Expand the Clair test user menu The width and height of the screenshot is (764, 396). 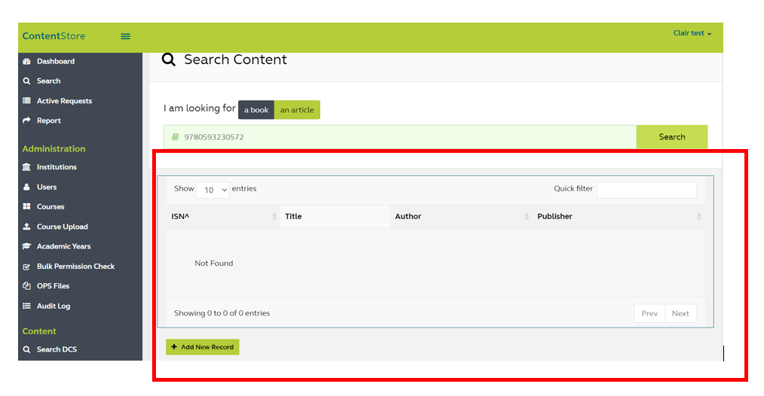692,33
